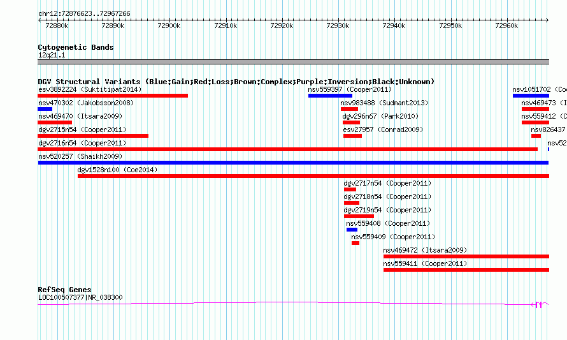The image size is (567, 340).
Task: Click the long blue nsv520257 gain bar
Action: pos(293,163)
